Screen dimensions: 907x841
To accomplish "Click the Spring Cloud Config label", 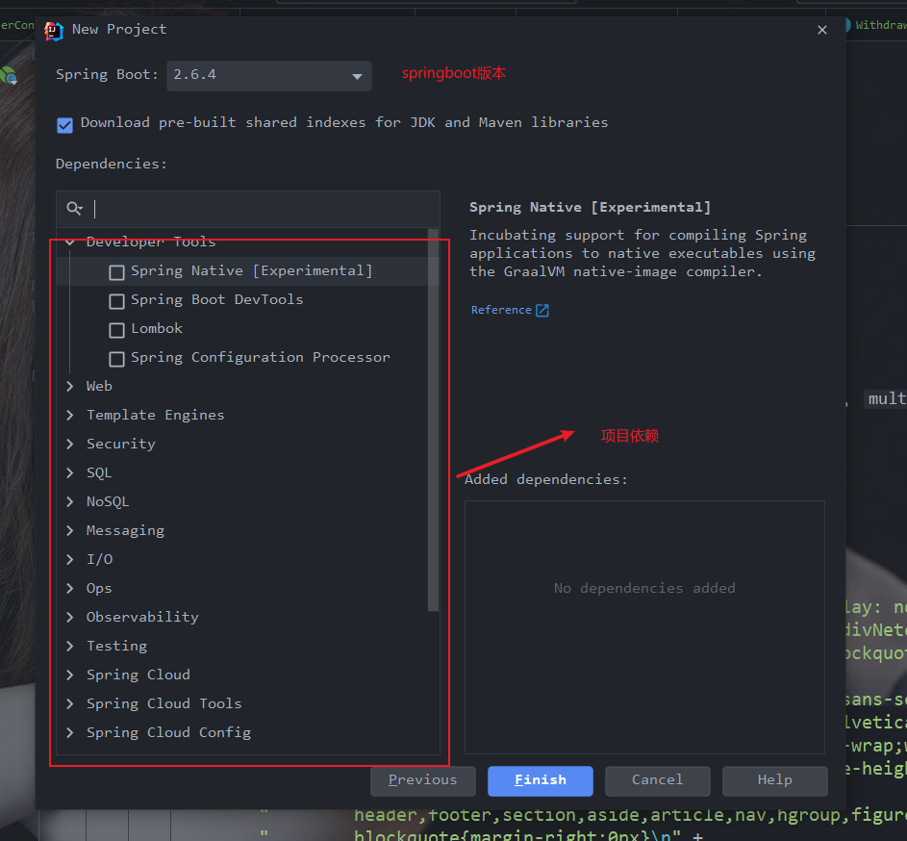I will (169, 733).
